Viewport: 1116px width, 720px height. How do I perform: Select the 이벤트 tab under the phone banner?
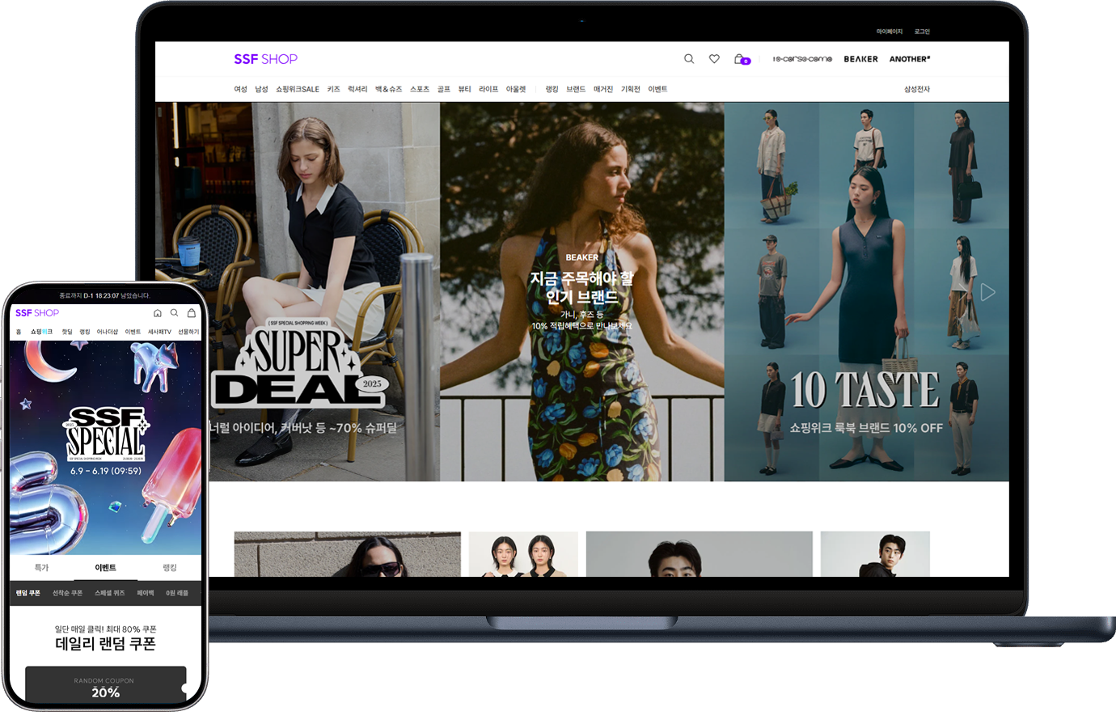105,568
